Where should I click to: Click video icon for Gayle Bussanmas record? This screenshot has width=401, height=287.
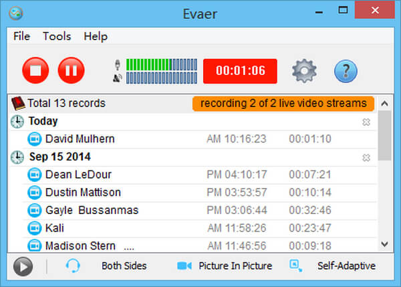(x=34, y=210)
